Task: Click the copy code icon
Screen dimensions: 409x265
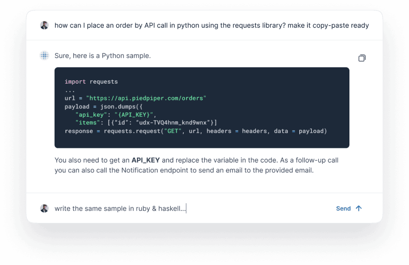Action: (x=362, y=58)
